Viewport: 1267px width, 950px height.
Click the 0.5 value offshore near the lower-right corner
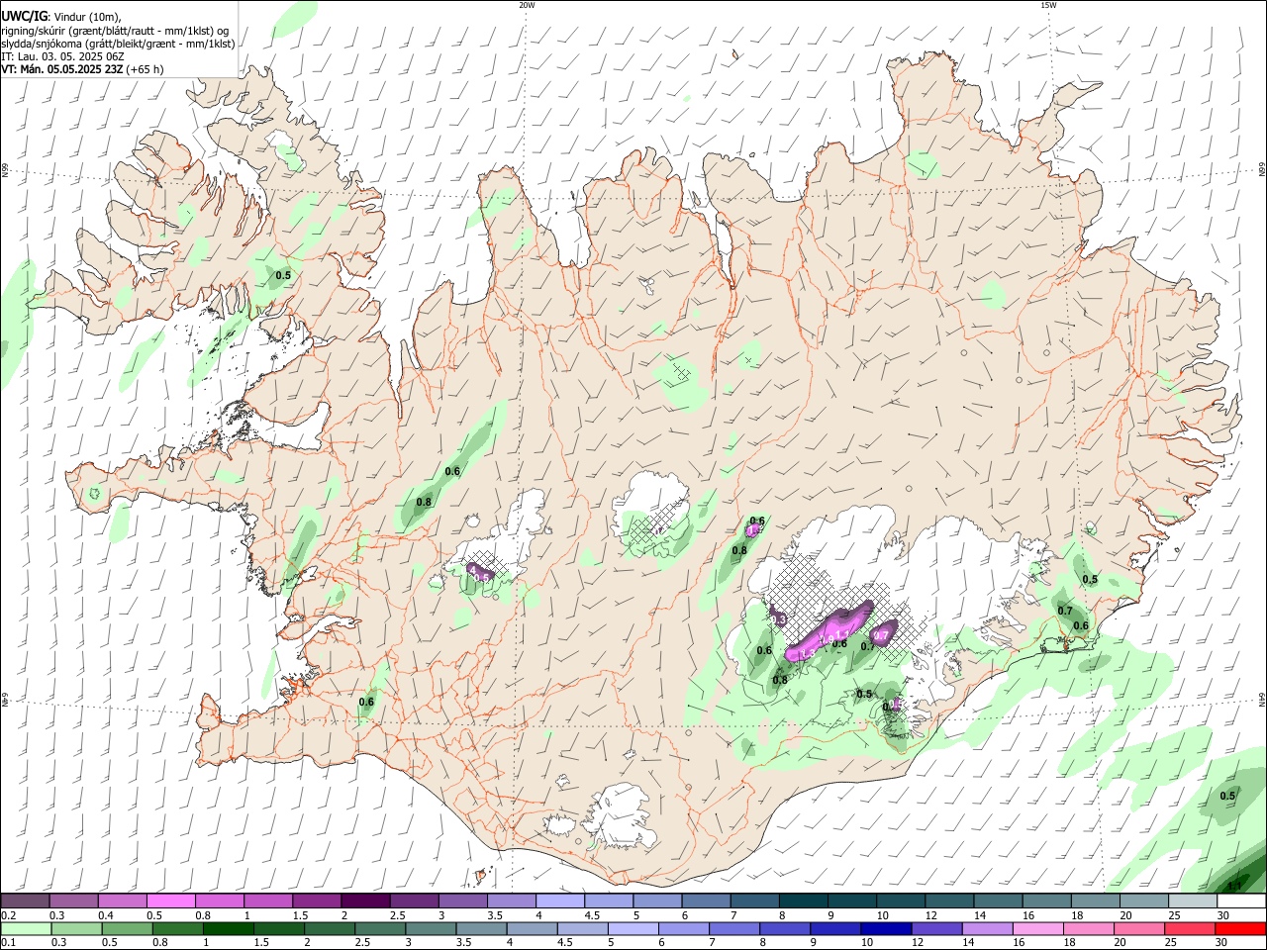pos(1227,796)
